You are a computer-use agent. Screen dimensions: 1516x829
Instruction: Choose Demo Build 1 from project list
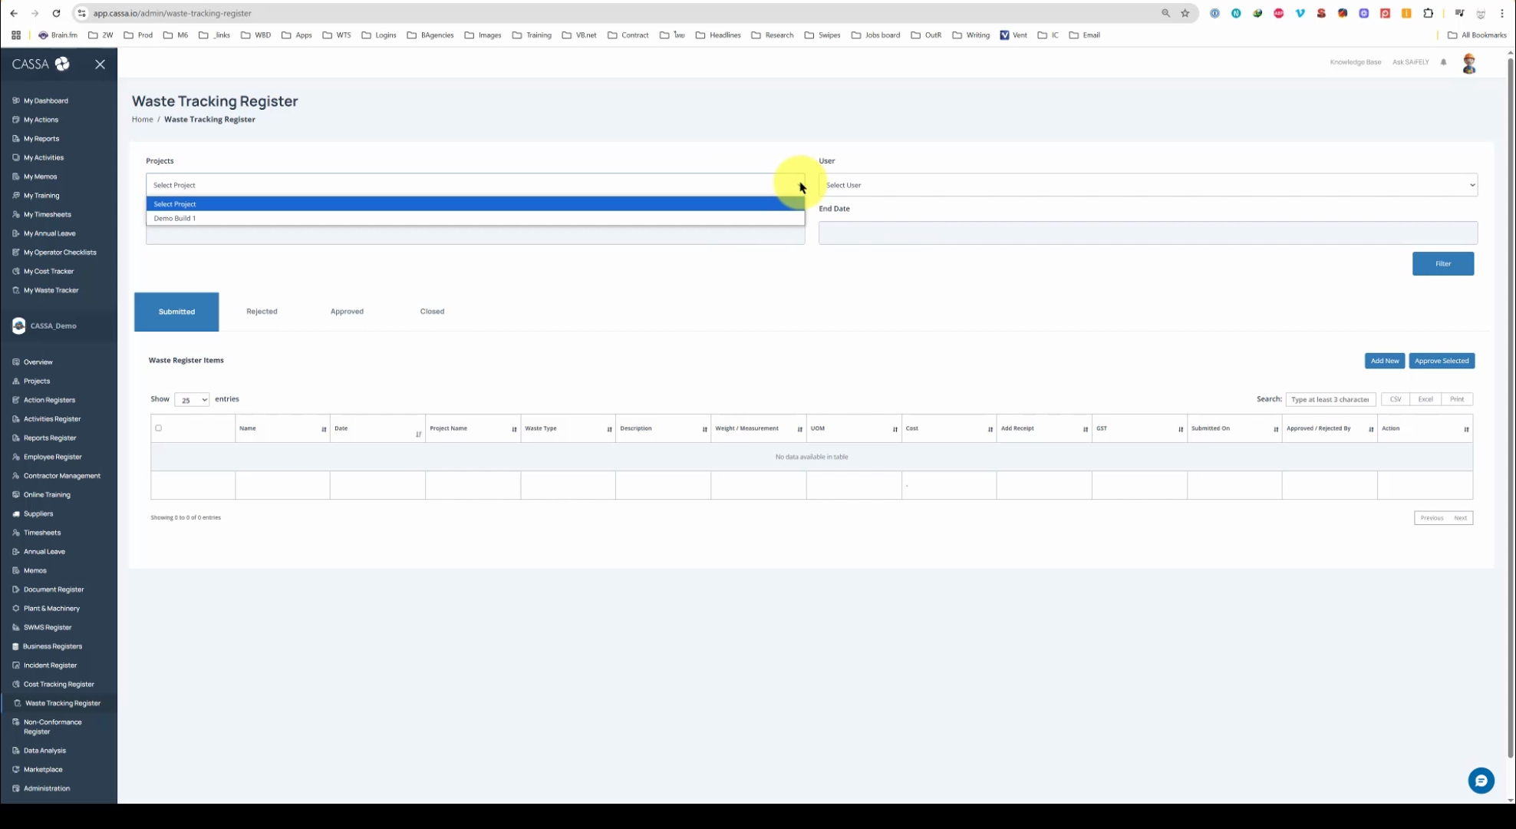point(175,219)
